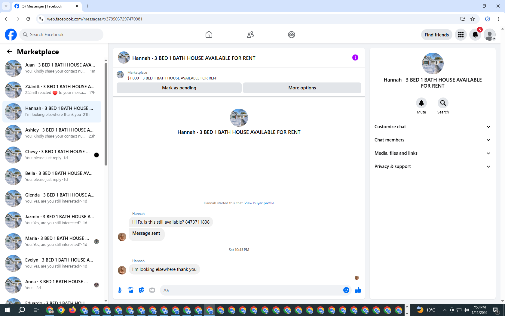Open Evelyn conversation in the list
Image resolution: width=505 pixels, height=316 pixels.
(x=52, y=263)
